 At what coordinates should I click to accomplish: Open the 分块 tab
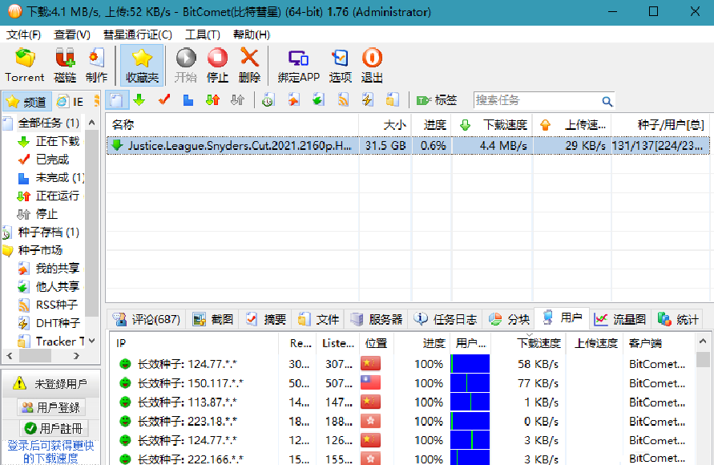point(509,320)
